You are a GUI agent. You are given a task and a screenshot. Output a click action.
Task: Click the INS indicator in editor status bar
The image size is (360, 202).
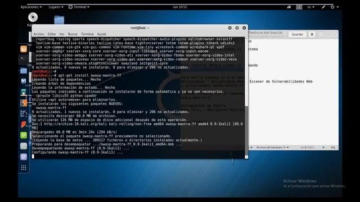click(333, 147)
